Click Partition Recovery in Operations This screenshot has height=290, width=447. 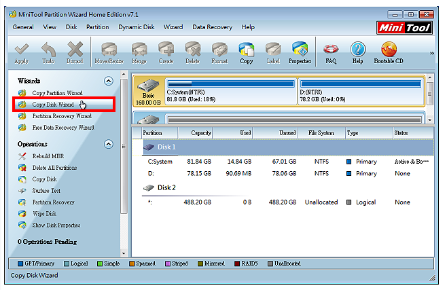point(53,202)
